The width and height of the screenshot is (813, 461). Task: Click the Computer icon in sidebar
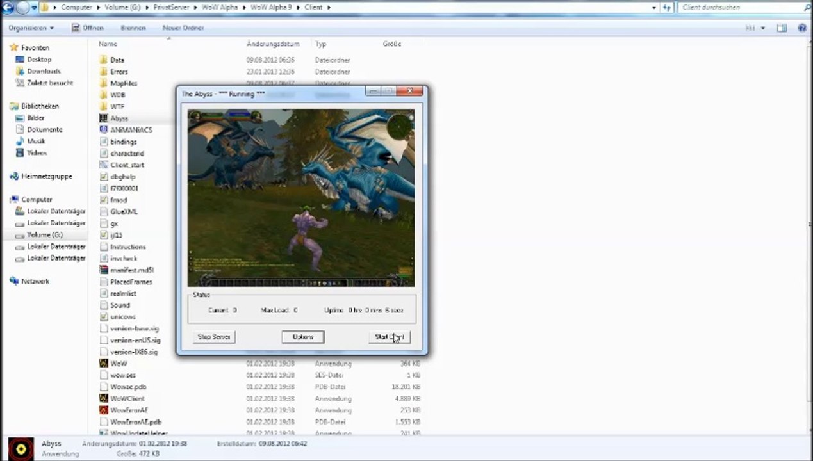13,200
